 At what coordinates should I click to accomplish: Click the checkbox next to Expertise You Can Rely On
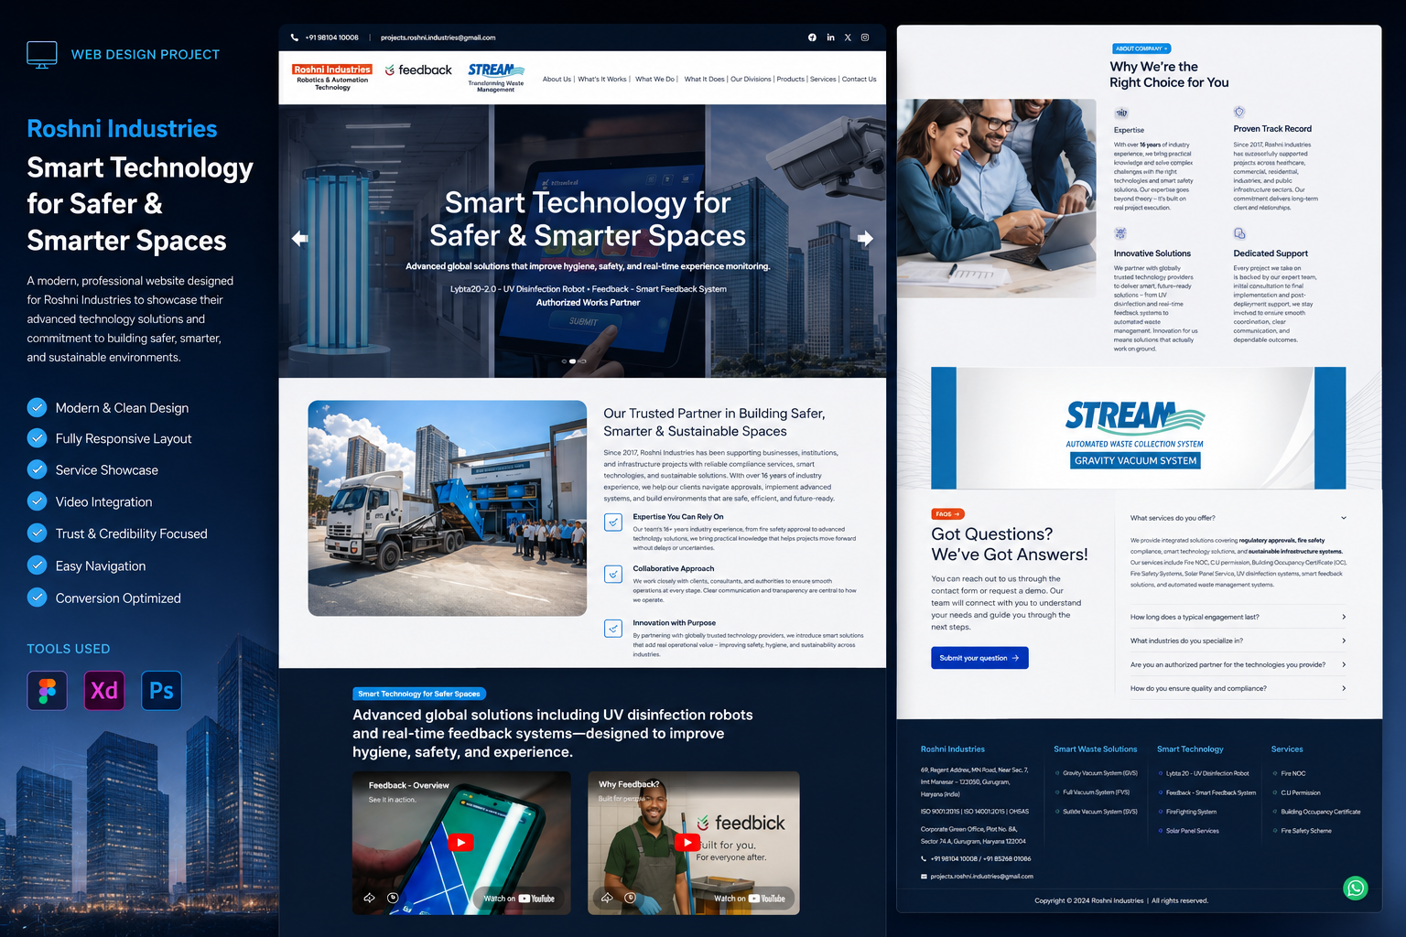click(x=613, y=522)
